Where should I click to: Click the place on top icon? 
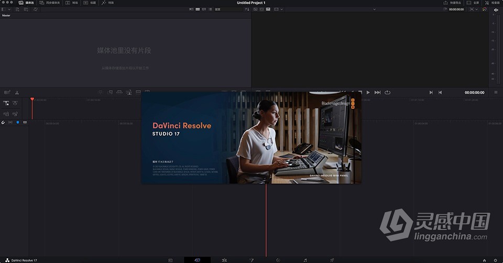[x=138, y=92]
